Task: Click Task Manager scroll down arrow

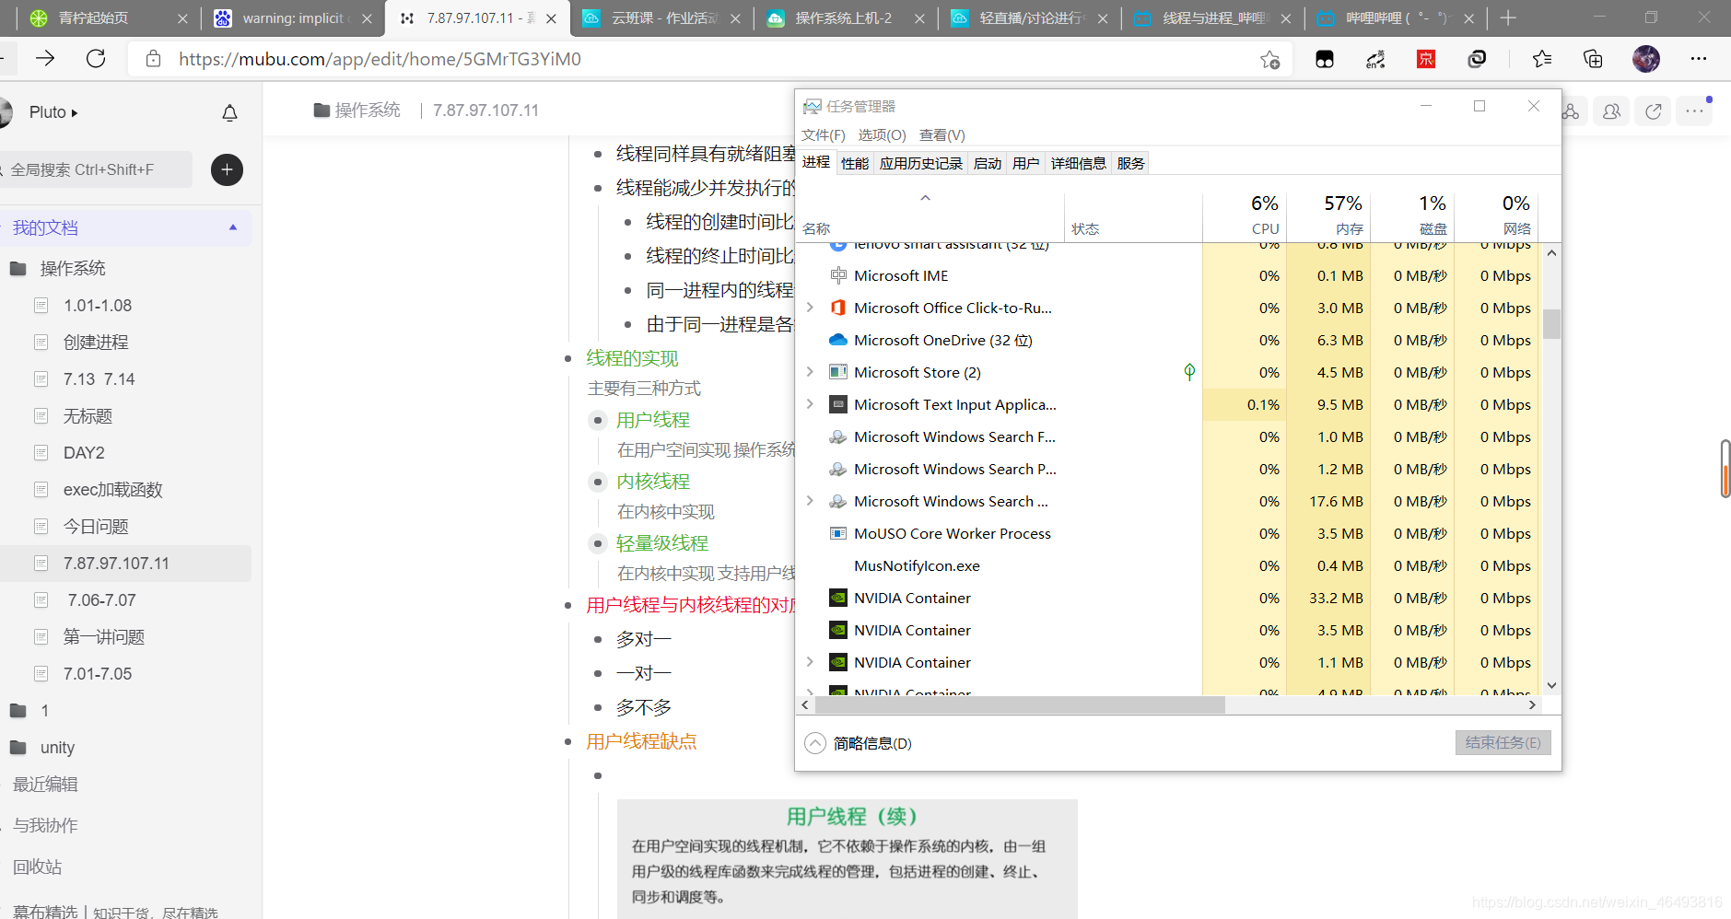Action: point(1552,686)
